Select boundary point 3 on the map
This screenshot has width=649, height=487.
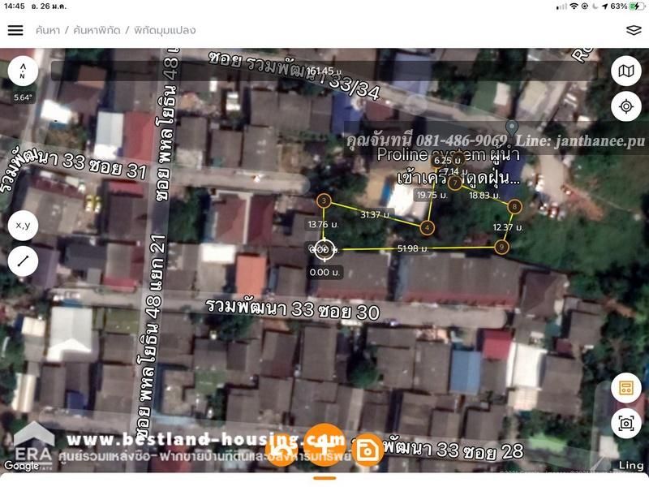324,200
